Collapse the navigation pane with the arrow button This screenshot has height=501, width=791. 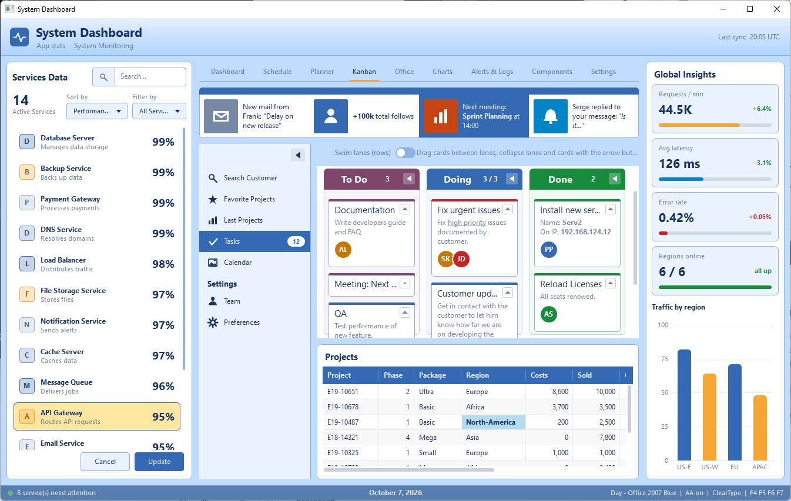click(298, 155)
